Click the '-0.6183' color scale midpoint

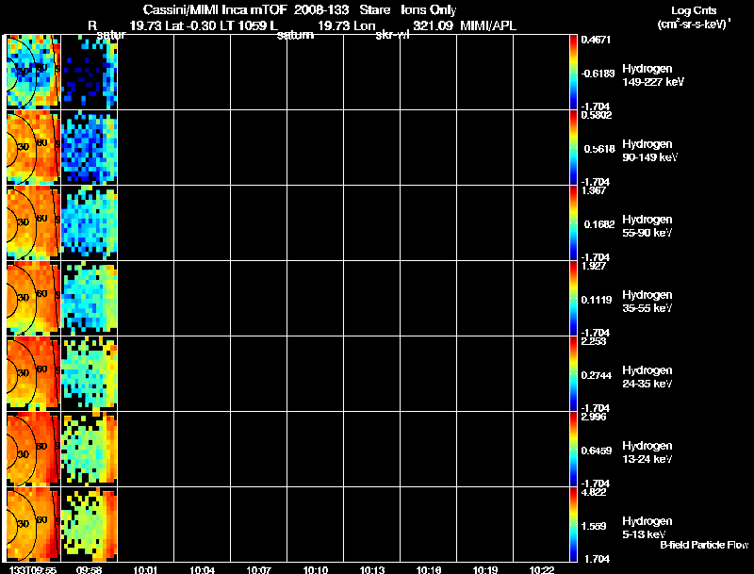(598, 74)
